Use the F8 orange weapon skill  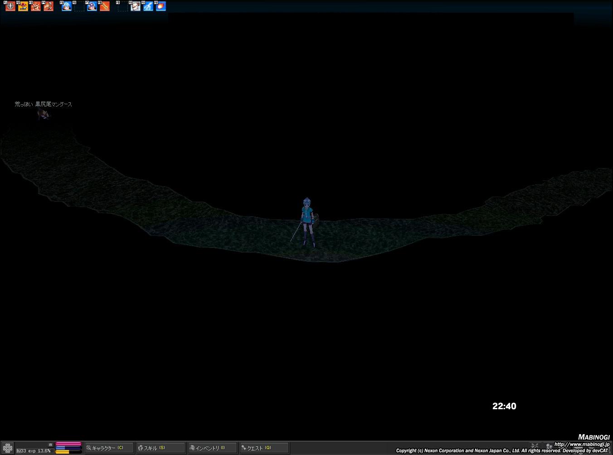point(105,6)
